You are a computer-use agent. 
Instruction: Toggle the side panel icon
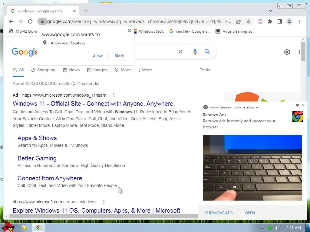pyautogui.click(x=279, y=21)
